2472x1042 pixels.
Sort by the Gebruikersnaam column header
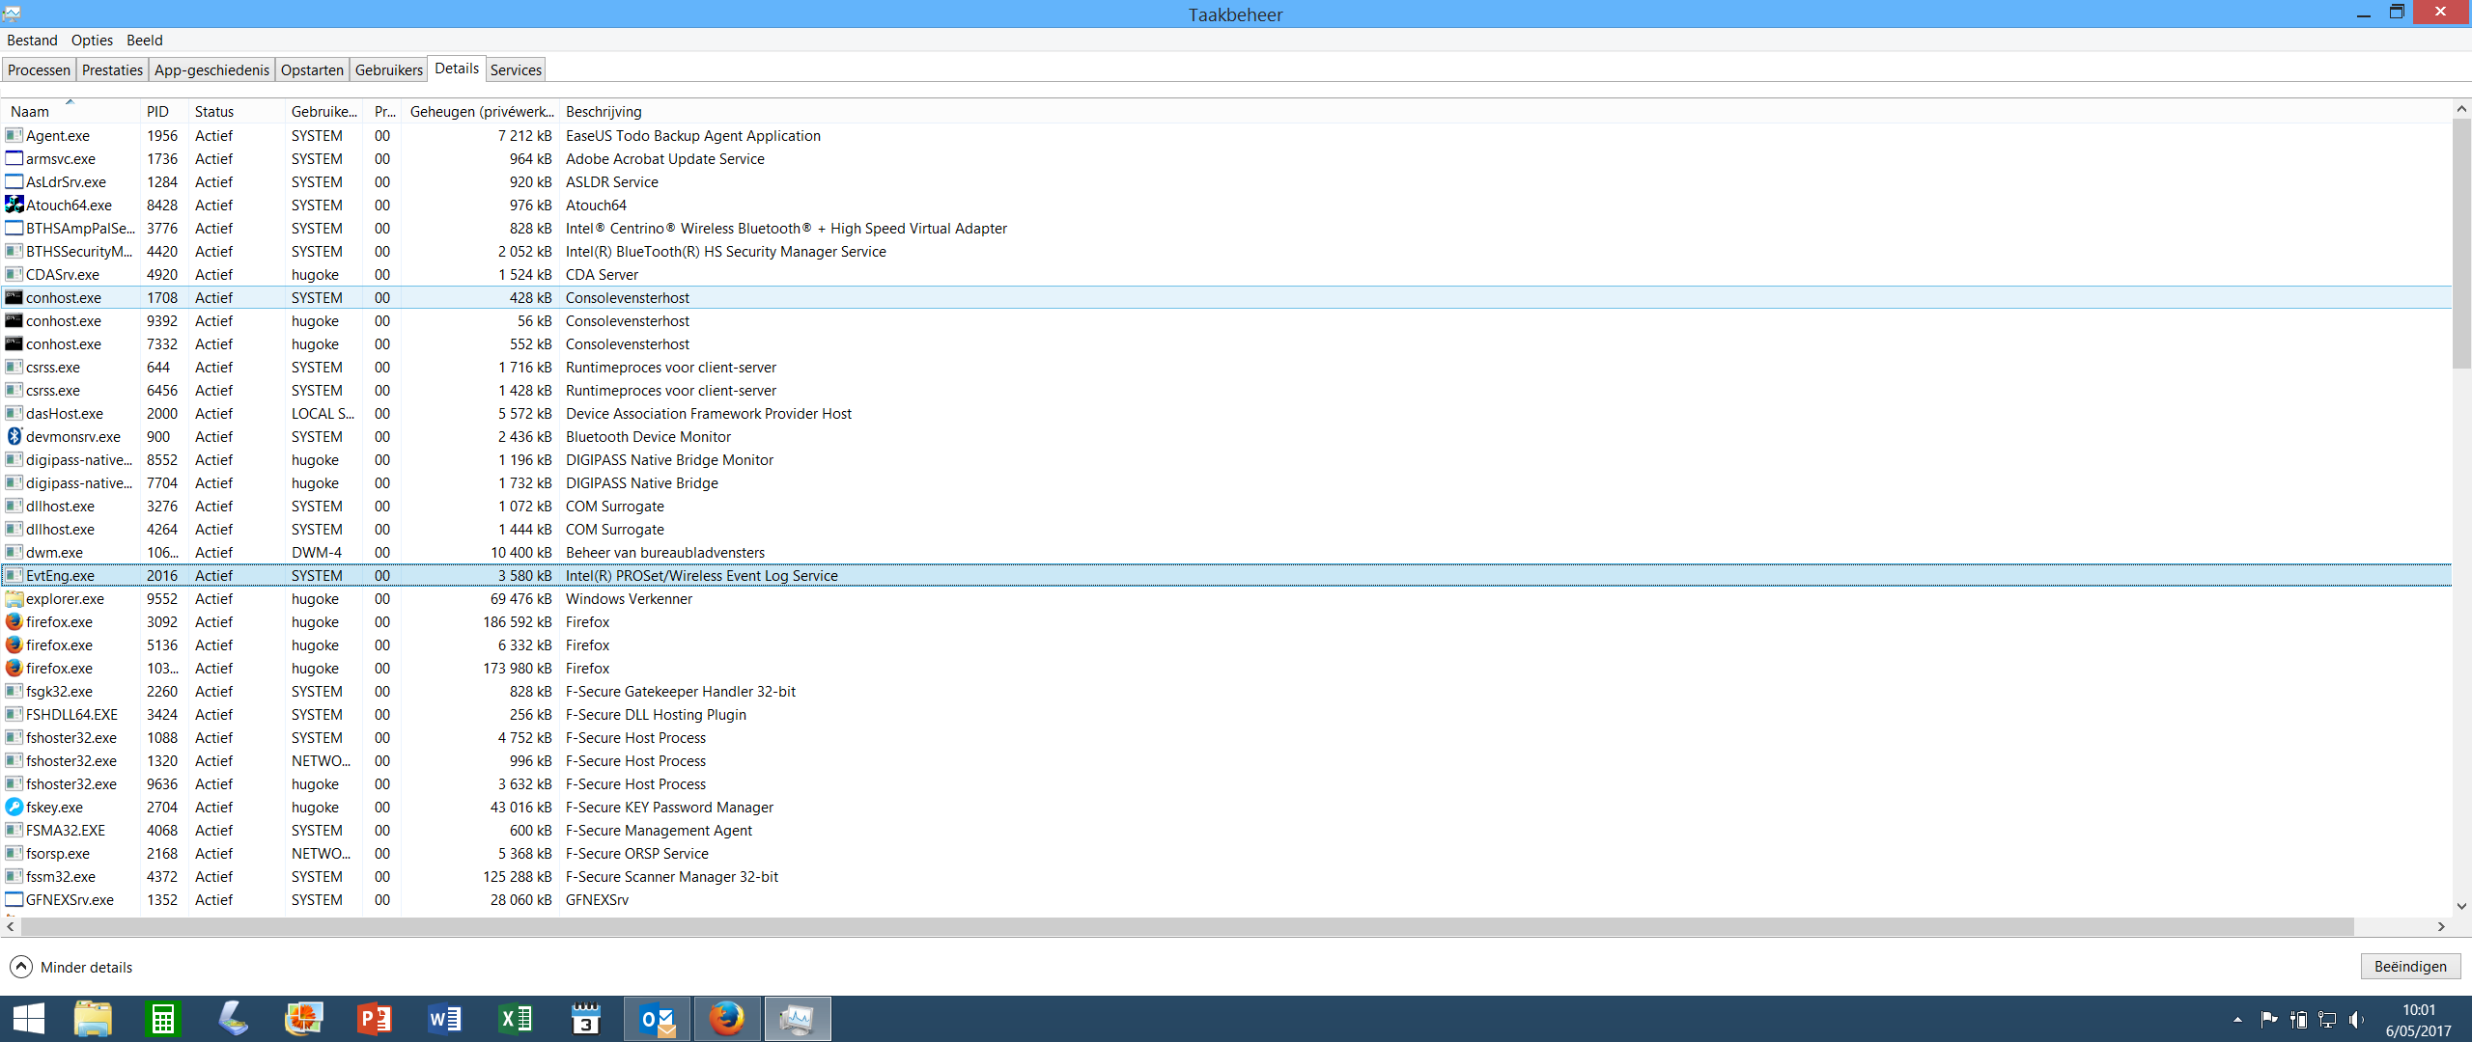point(323,111)
